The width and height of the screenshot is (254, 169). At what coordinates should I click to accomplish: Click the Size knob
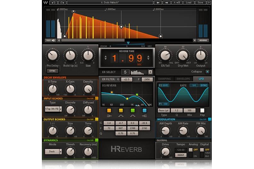[x=88, y=55]
